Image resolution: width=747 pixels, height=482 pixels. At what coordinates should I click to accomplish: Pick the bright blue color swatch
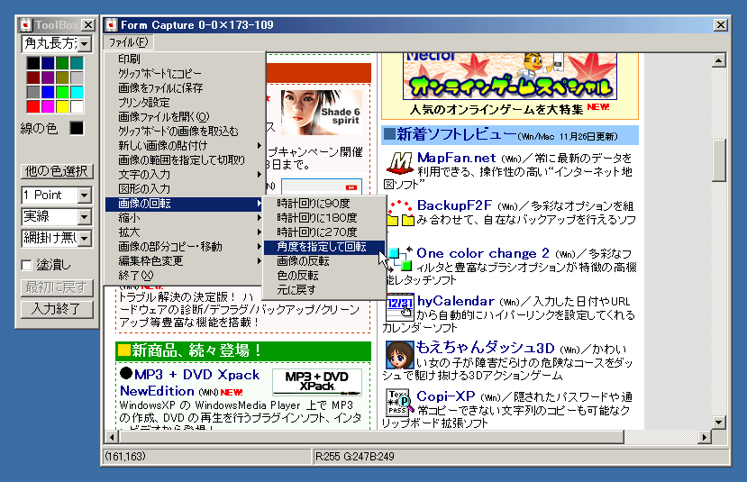48,92
